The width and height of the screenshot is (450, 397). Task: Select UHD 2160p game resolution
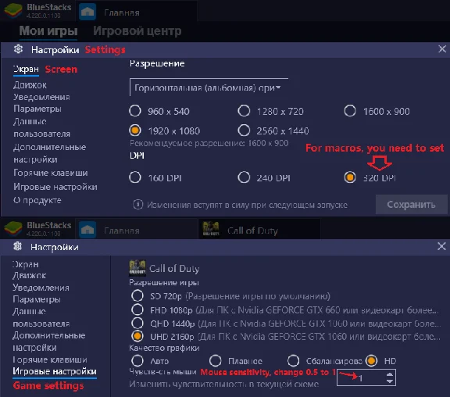(x=137, y=336)
